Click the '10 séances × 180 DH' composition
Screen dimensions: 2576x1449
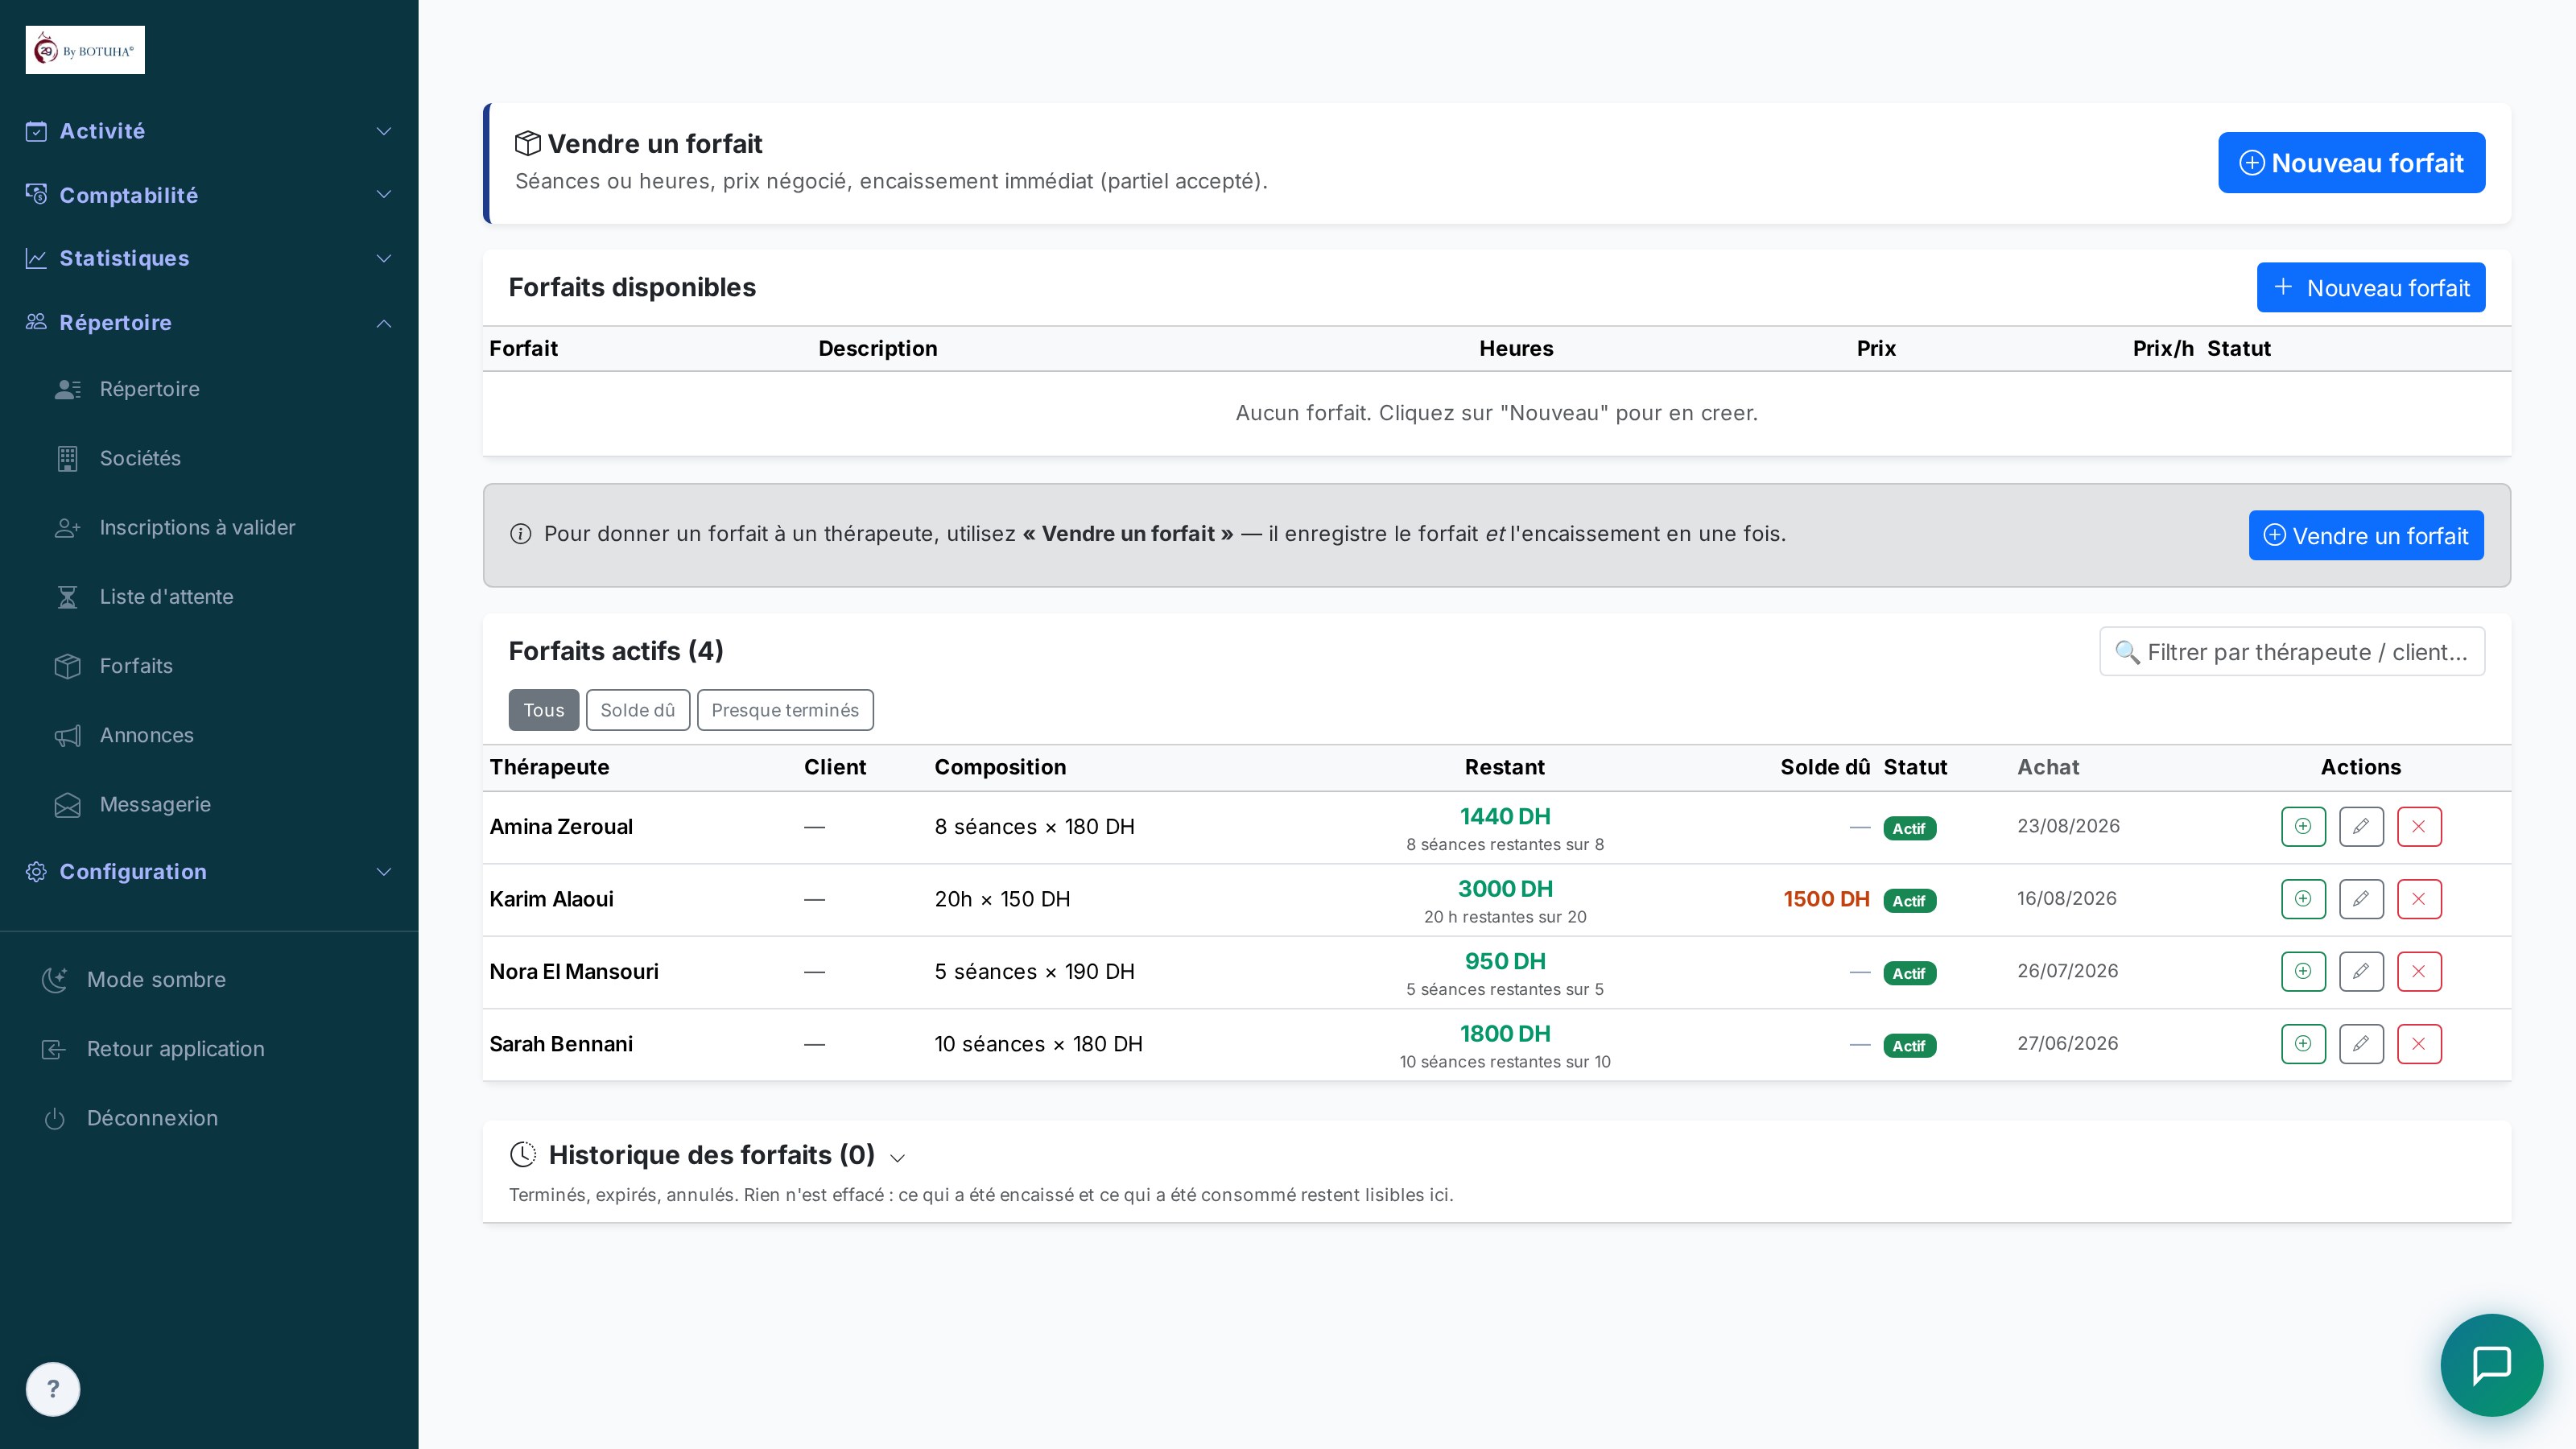click(1038, 1044)
